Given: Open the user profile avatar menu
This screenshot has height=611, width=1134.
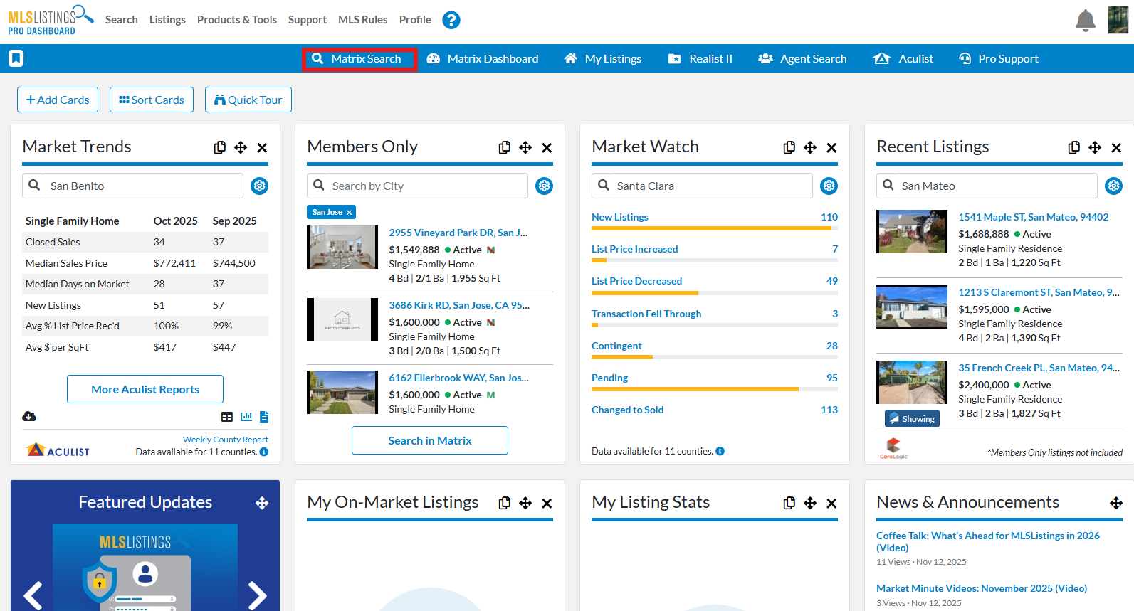Looking at the screenshot, I should point(1118,20).
